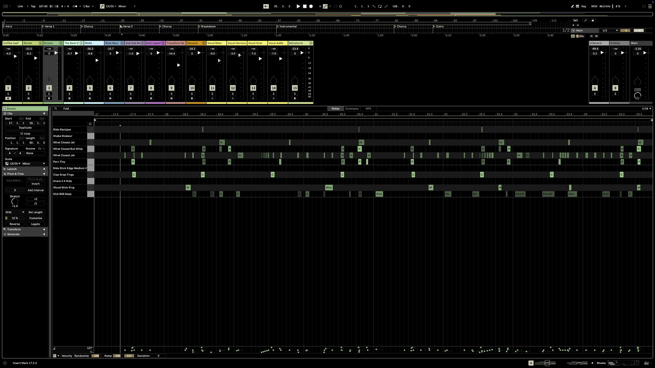Click the scale mode sharp/flat icon

(102, 6)
